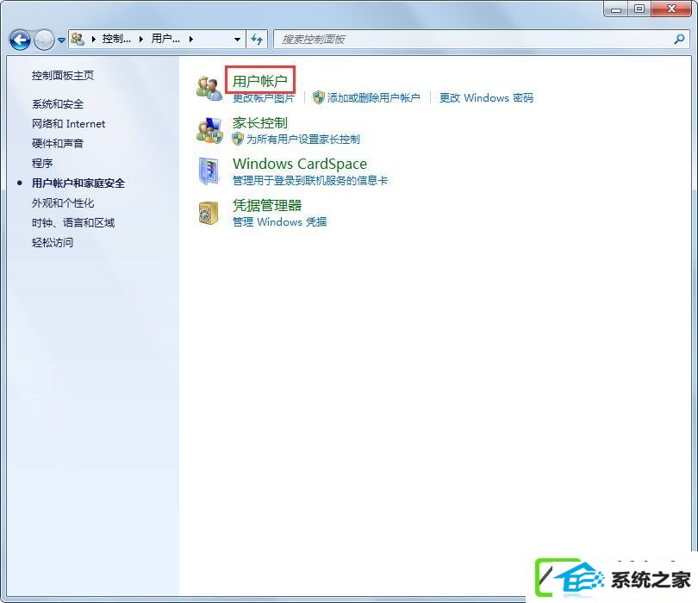
Task: Open the 家长控制 heading link
Action: point(260,123)
